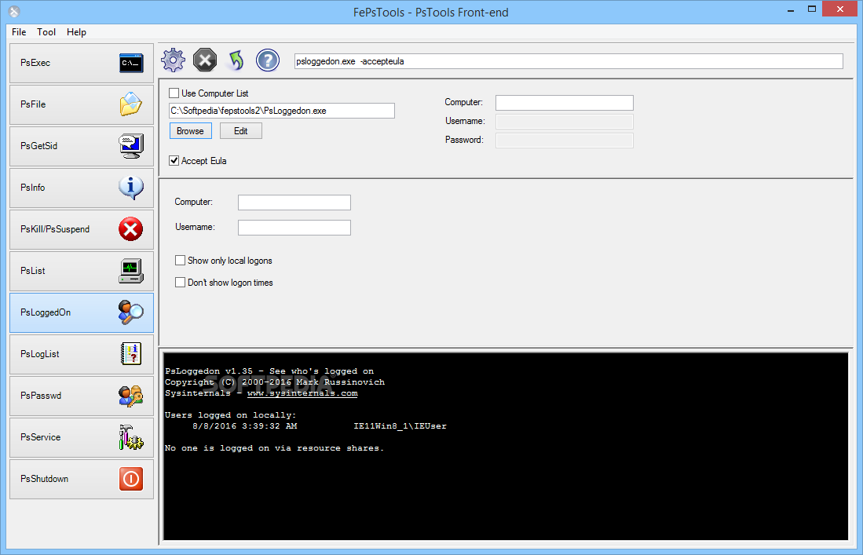Open the Tool menu
Viewport: 863px width, 555px height.
[46, 32]
